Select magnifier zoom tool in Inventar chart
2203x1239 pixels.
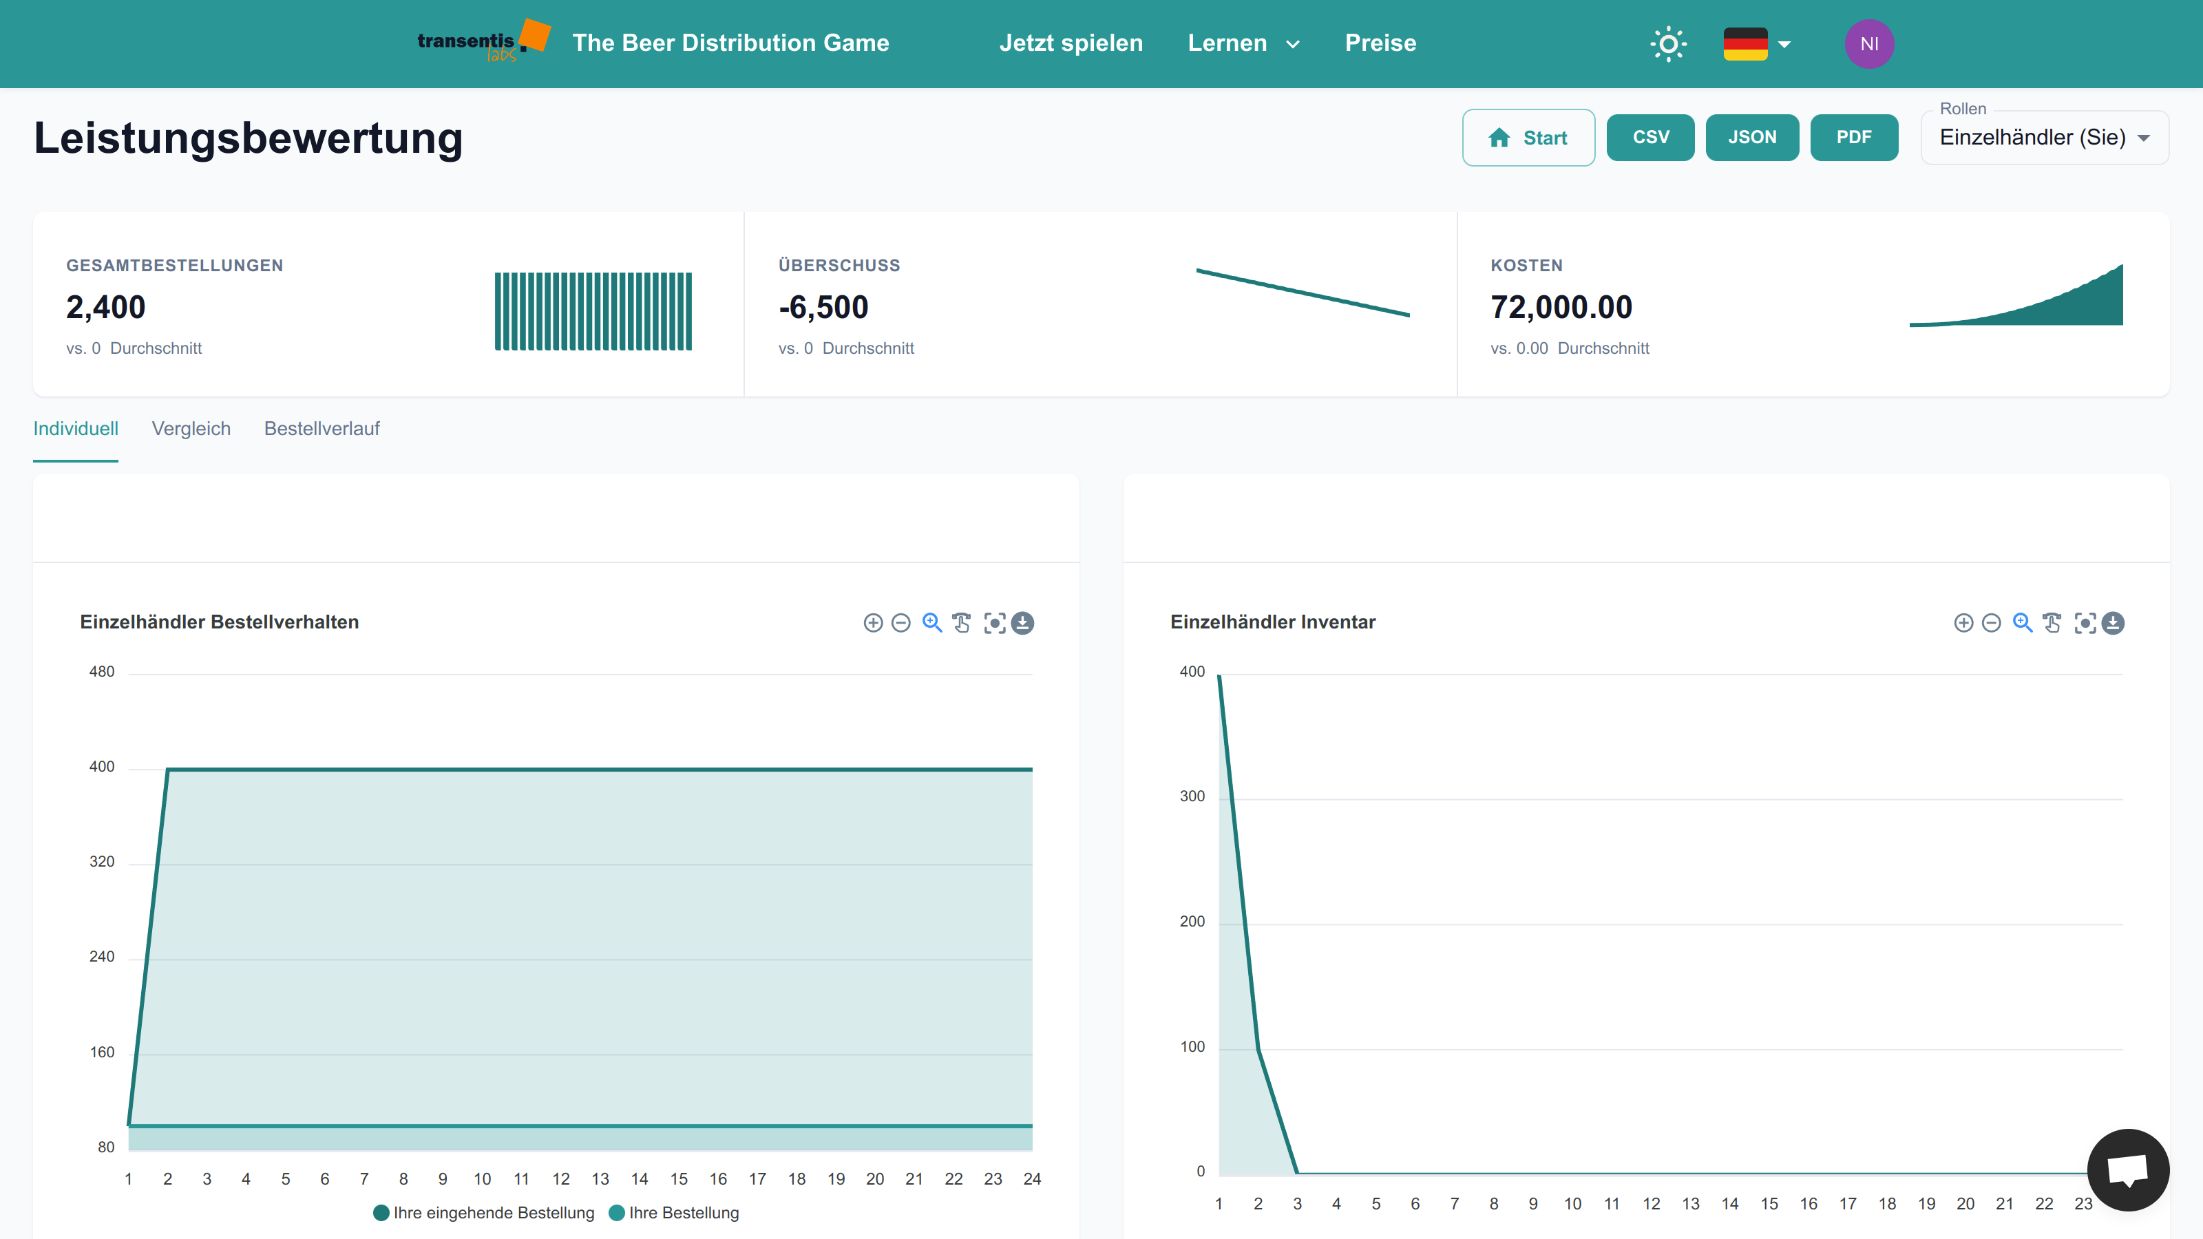coord(2023,622)
